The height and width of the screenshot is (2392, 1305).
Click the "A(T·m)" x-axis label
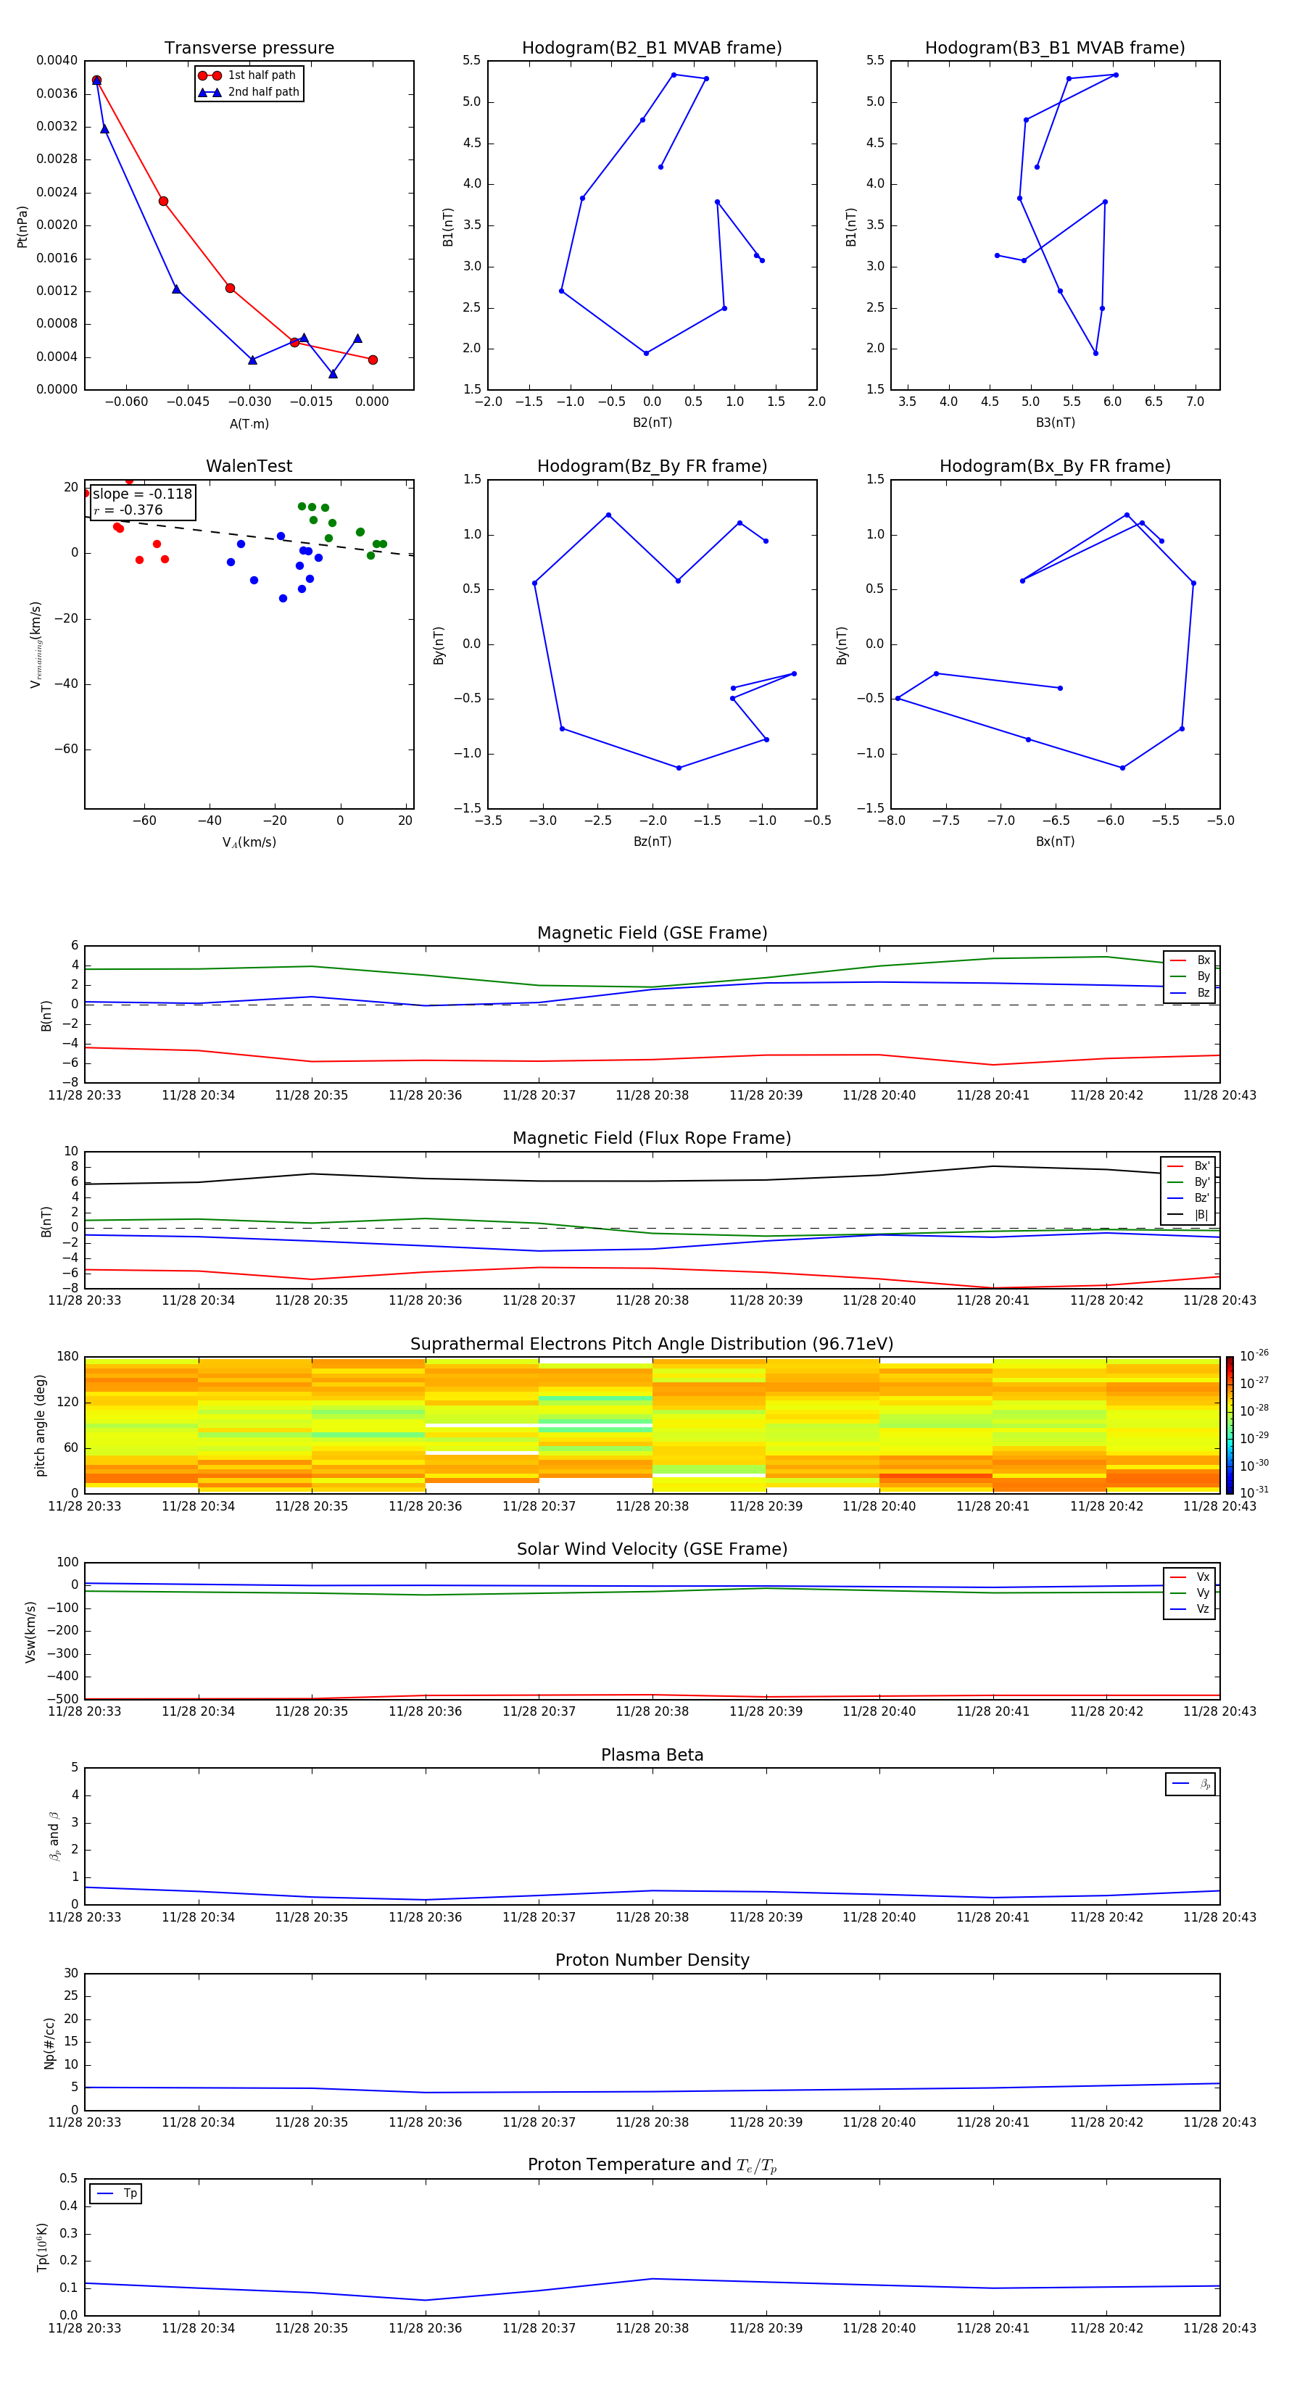249,423
